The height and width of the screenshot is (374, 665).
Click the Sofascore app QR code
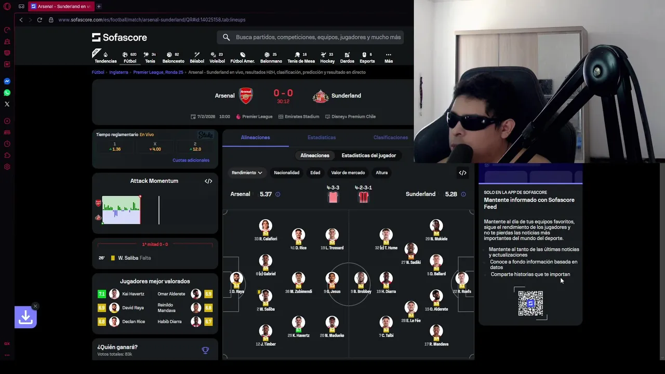pos(530,303)
